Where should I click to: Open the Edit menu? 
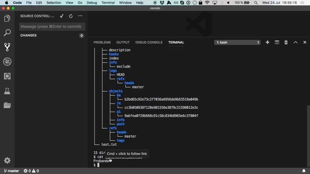39,2
